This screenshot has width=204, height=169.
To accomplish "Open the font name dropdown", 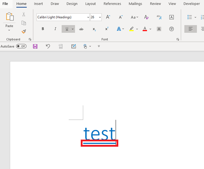I will click(x=88, y=17).
